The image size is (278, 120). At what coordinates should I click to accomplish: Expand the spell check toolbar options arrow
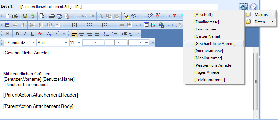coord(165,16)
